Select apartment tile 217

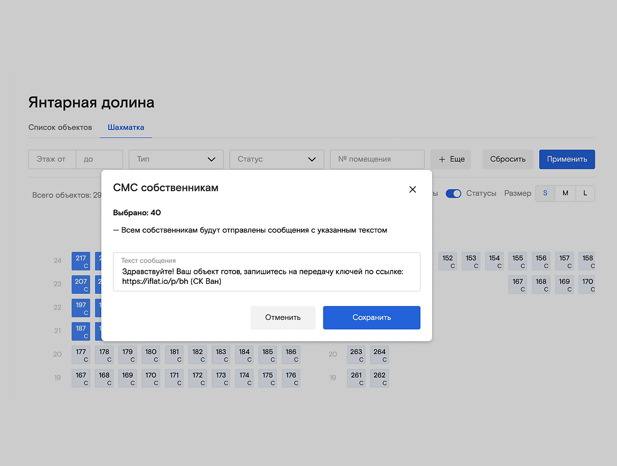[x=81, y=261]
